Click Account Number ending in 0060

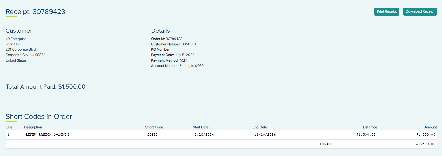tap(191, 66)
